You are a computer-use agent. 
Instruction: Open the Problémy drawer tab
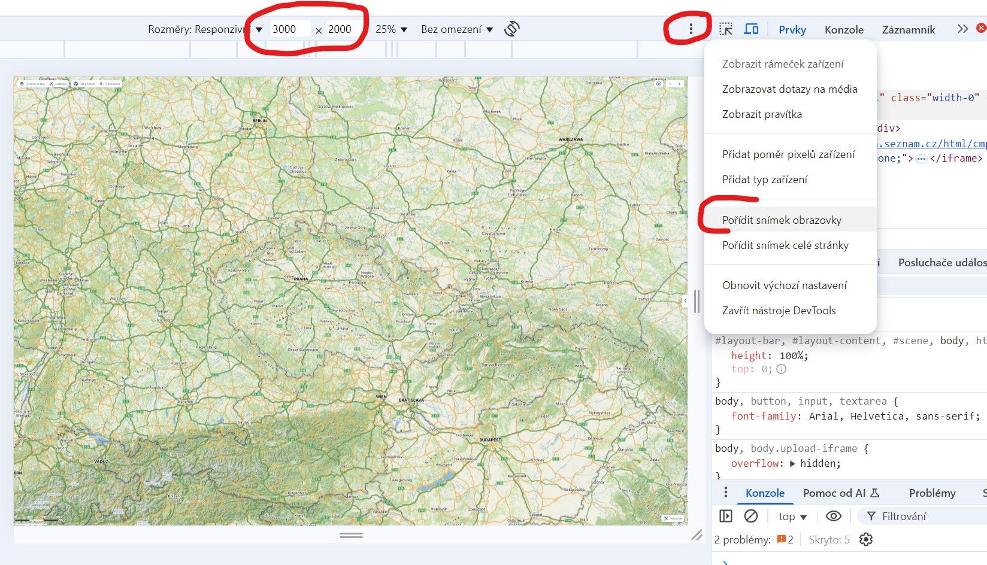click(x=932, y=493)
